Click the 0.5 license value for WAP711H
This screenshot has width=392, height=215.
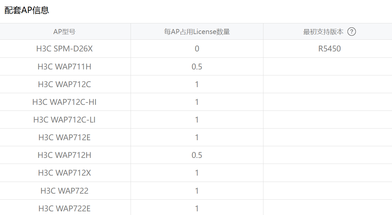coord(197,67)
